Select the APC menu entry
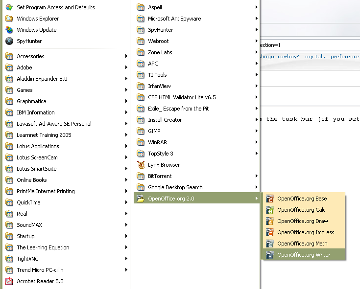Viewport: 360px width, 289px height. (197, 64)
